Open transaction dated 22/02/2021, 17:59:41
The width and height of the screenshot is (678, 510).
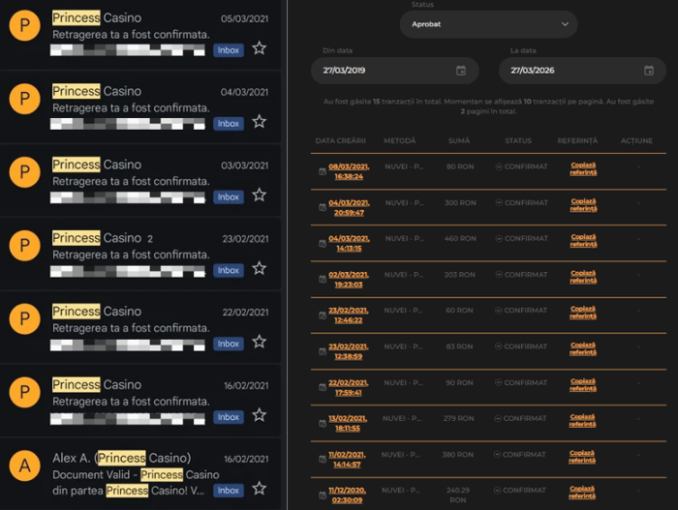(348, 388)
